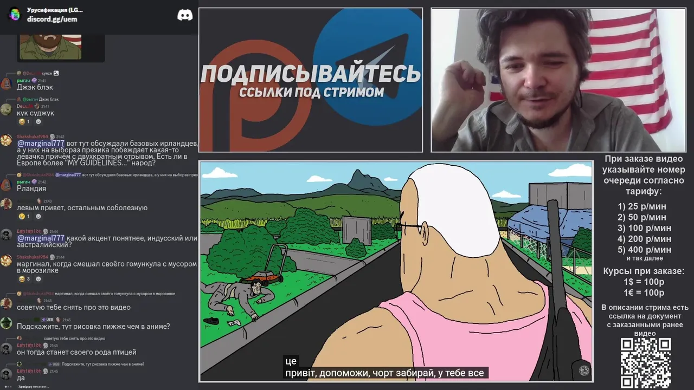Click the 'Курсы при заказе:' heading
This screenshot has width=694, height=390.
[x=644, y=271]
